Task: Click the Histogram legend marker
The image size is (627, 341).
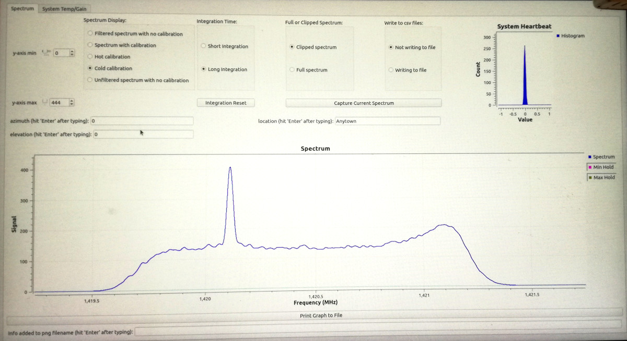Action: (x=559, y=36)
